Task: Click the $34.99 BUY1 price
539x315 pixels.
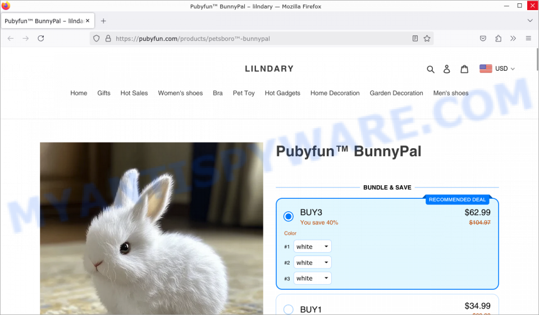Action: point(477,306)
